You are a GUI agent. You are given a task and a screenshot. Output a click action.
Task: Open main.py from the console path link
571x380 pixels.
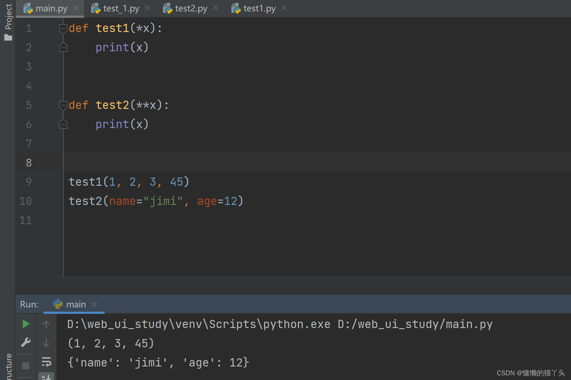point(415,324)
